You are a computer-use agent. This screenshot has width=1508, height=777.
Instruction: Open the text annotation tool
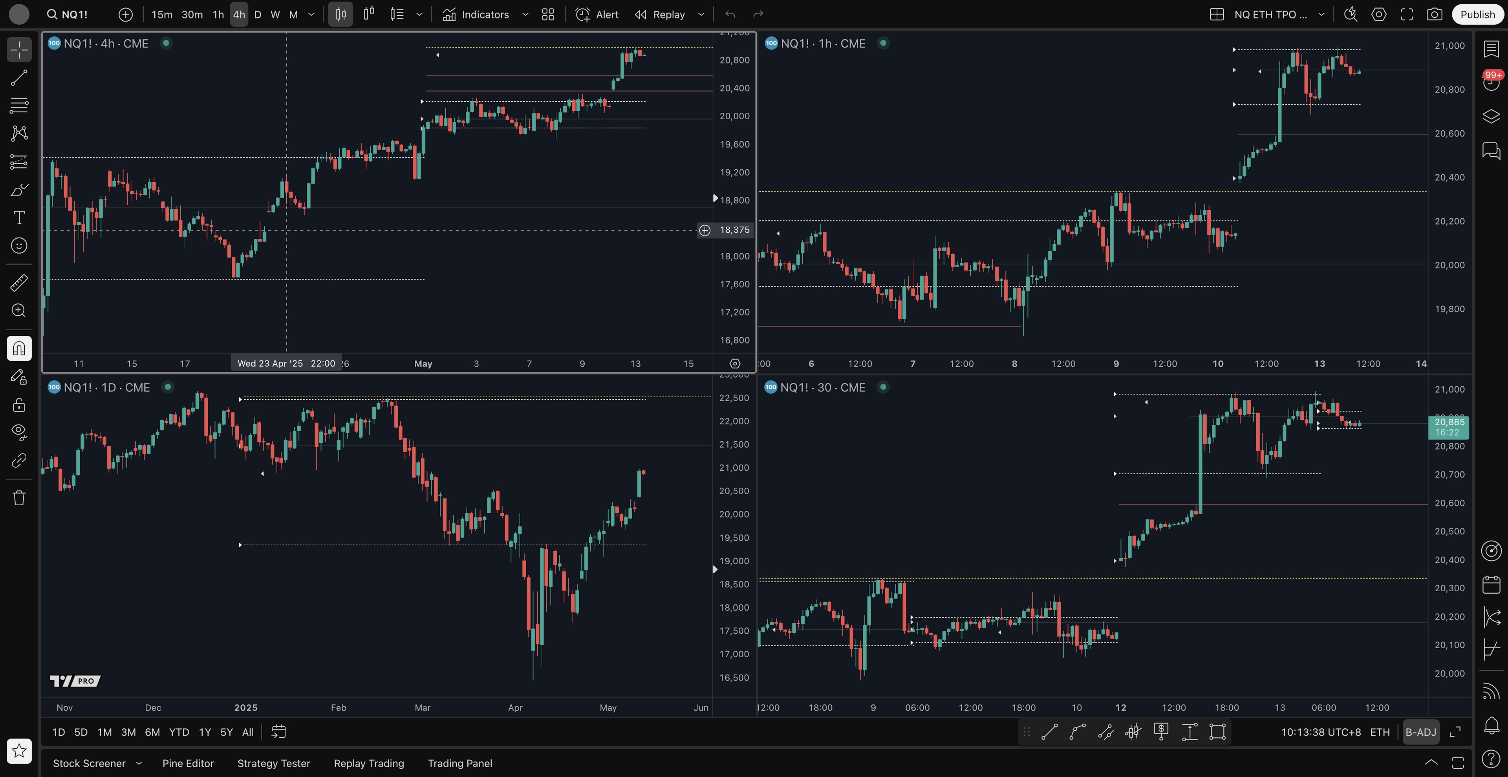(19, 218)
